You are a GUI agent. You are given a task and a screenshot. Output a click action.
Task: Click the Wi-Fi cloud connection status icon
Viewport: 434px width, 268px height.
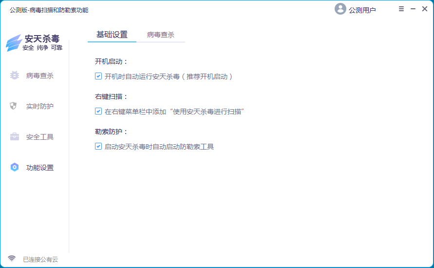(12, 259)
